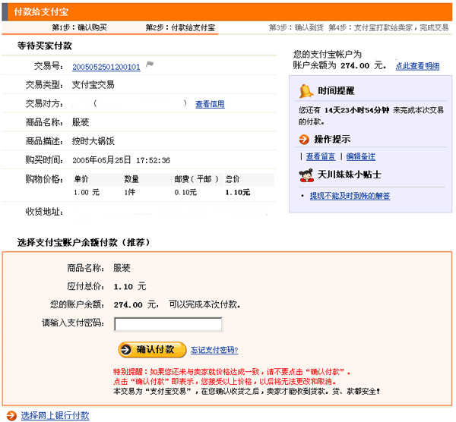Click the 天川妹妹 girl avatar icon
This screenshot has height=422, width=456.
(306, 175)
